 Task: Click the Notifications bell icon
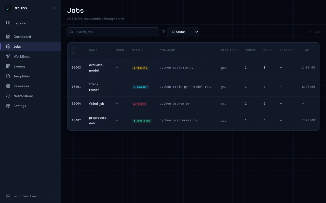click(8, 96)
